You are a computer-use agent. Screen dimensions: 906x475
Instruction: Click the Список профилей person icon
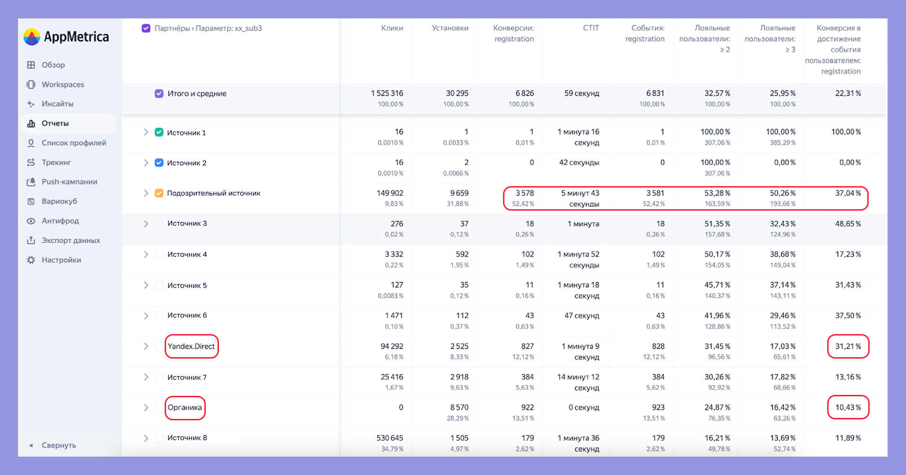[31, 143]
